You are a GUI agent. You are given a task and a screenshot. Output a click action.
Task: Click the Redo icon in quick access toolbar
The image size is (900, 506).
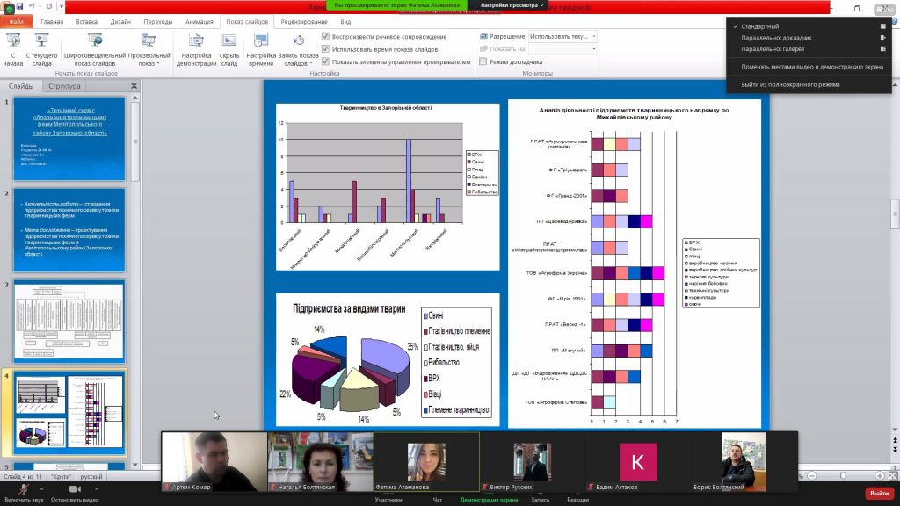49,6
